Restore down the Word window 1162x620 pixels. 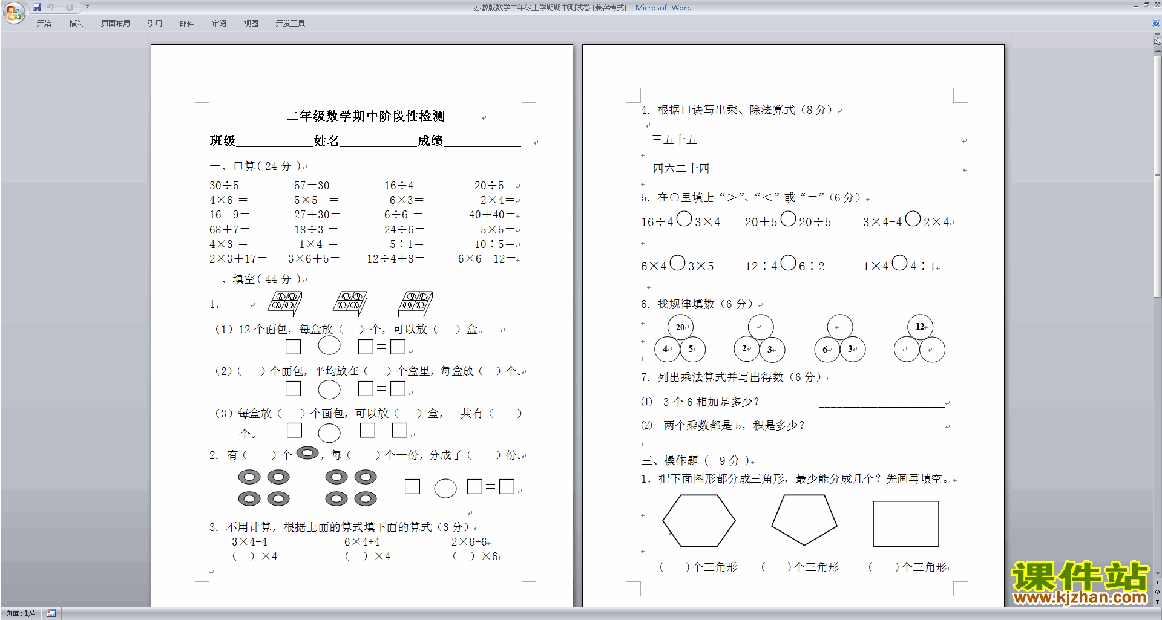(1146, 5)
